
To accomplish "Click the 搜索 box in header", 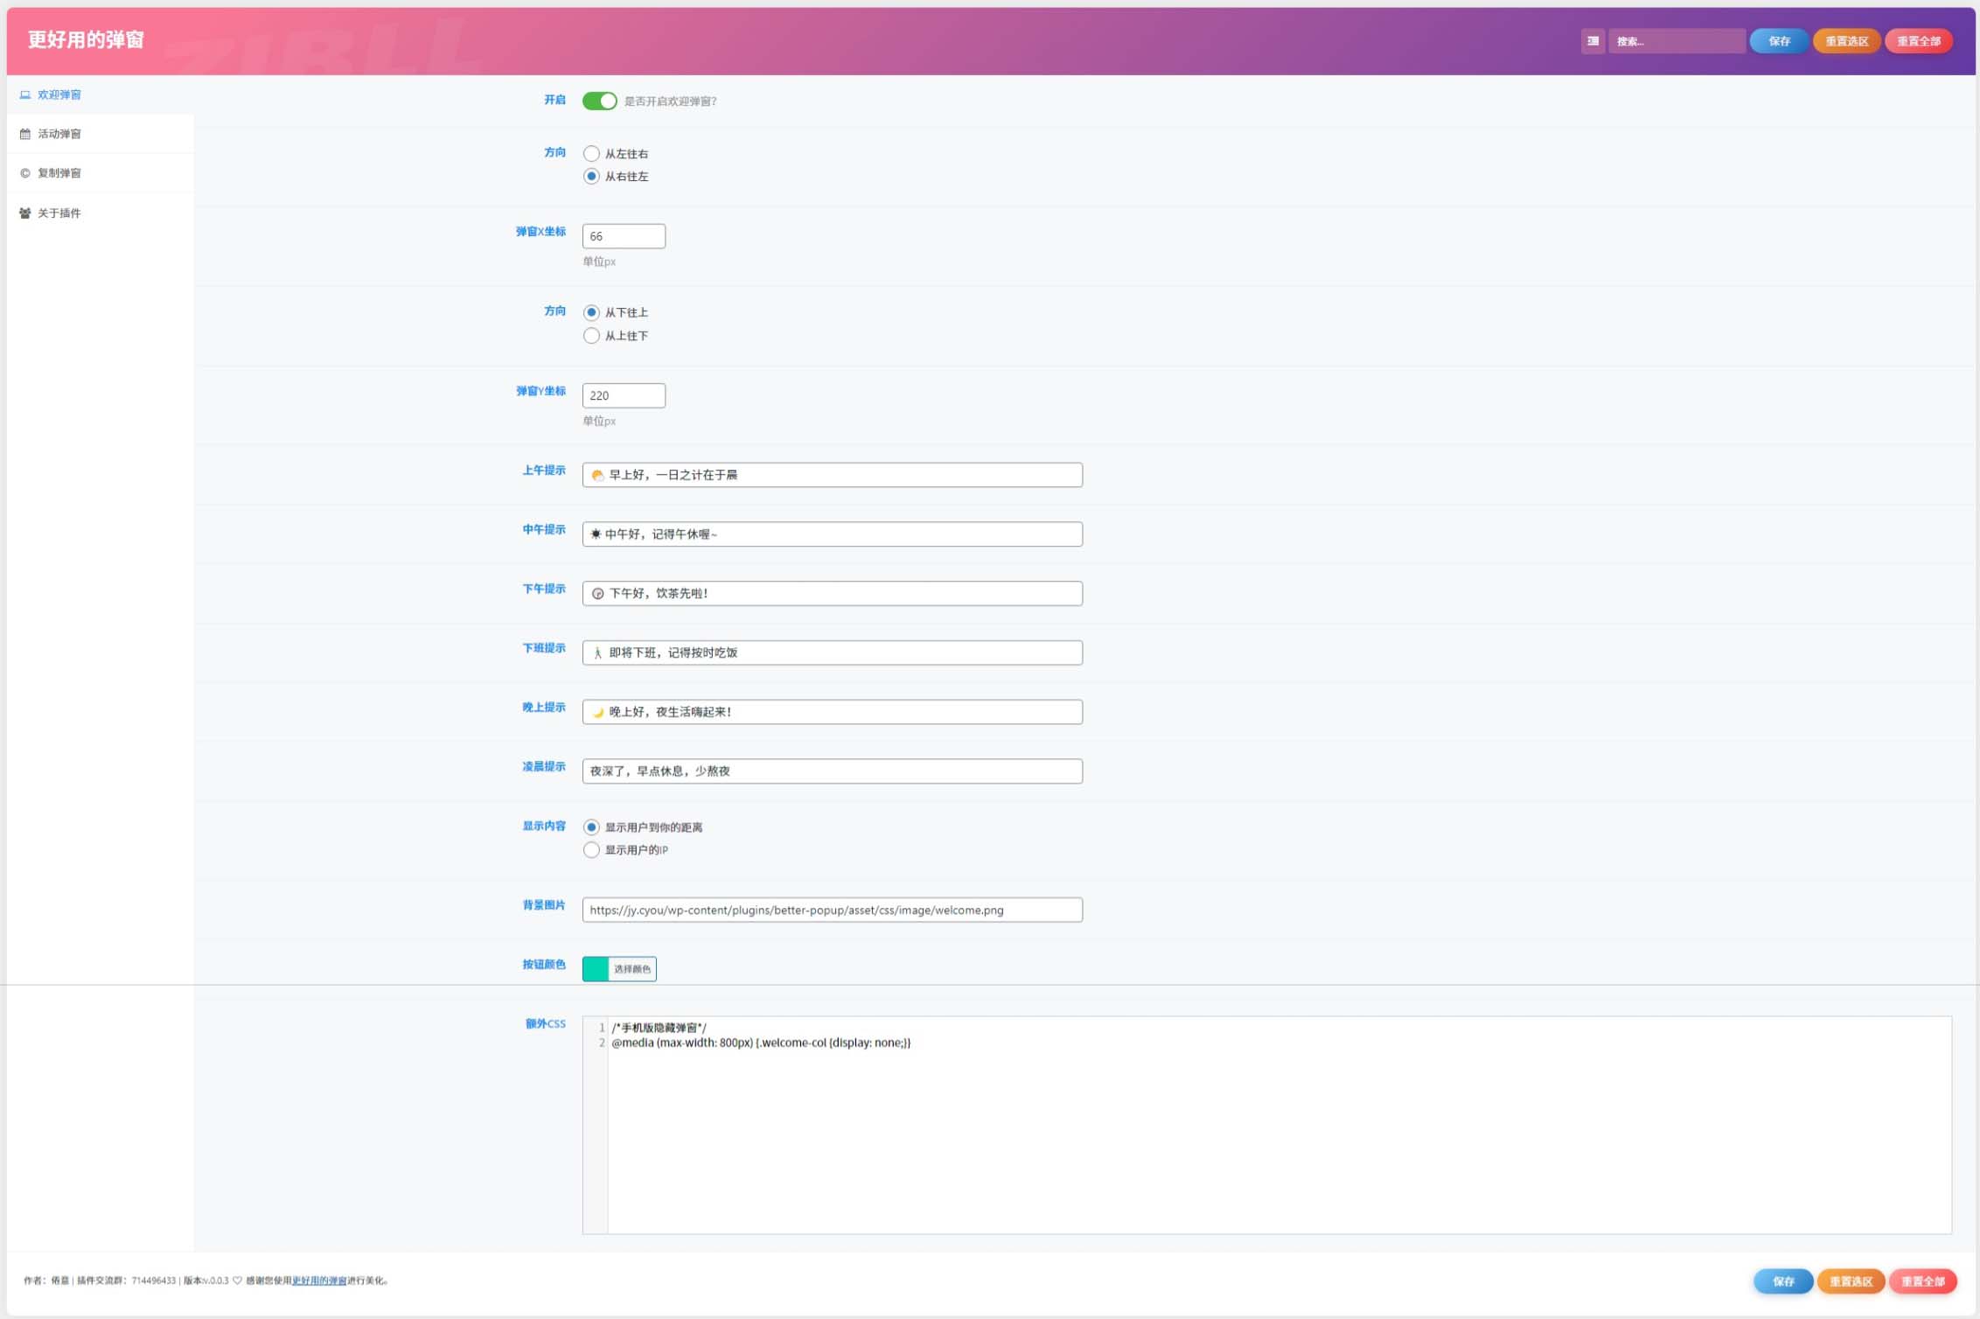I will (x=1677, y=41).
